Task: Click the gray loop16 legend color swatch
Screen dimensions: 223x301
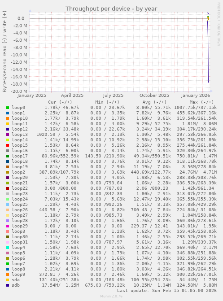Action: [x=8, y=151]
